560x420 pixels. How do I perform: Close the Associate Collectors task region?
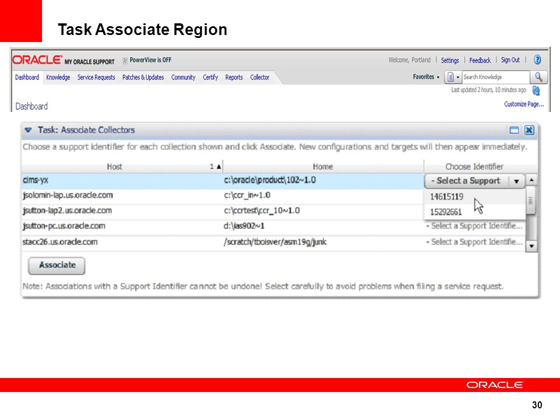(529, 130)
